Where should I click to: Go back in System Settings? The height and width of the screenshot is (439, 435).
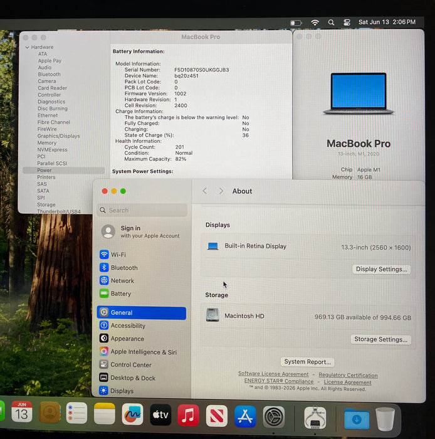click(x=205, y=191)
